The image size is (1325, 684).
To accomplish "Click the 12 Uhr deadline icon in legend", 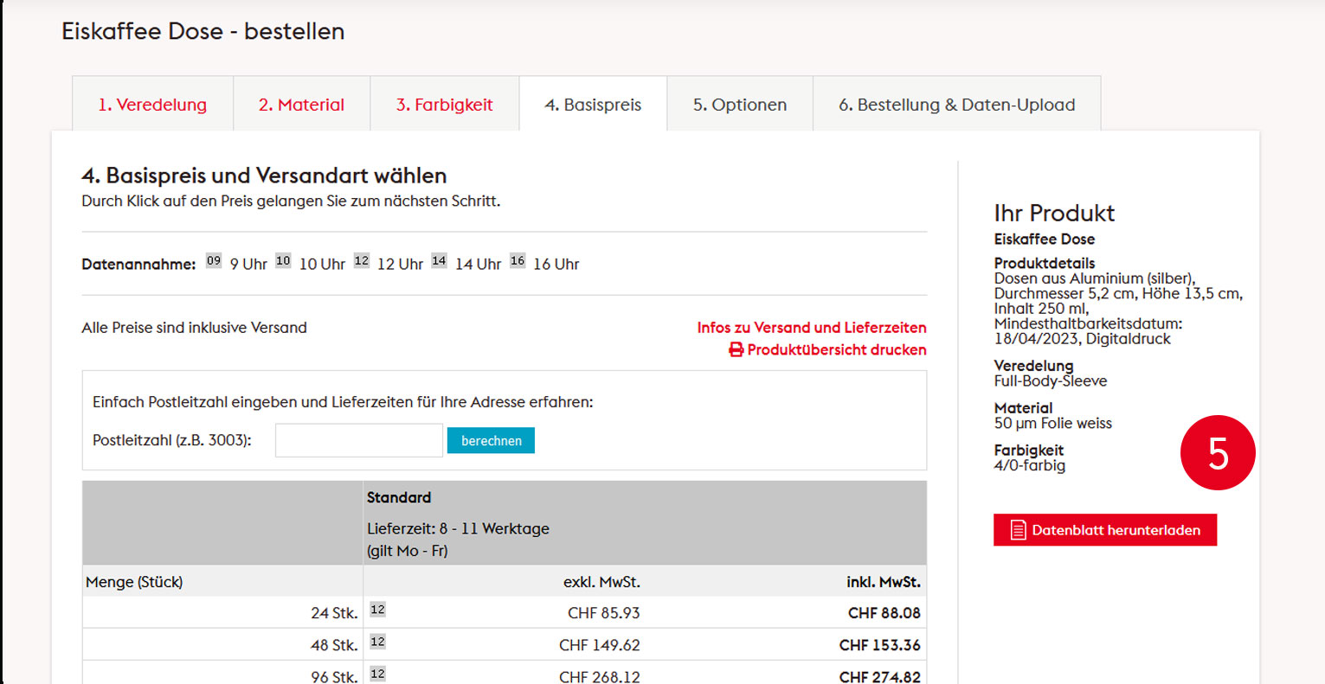I will point(362,261).
